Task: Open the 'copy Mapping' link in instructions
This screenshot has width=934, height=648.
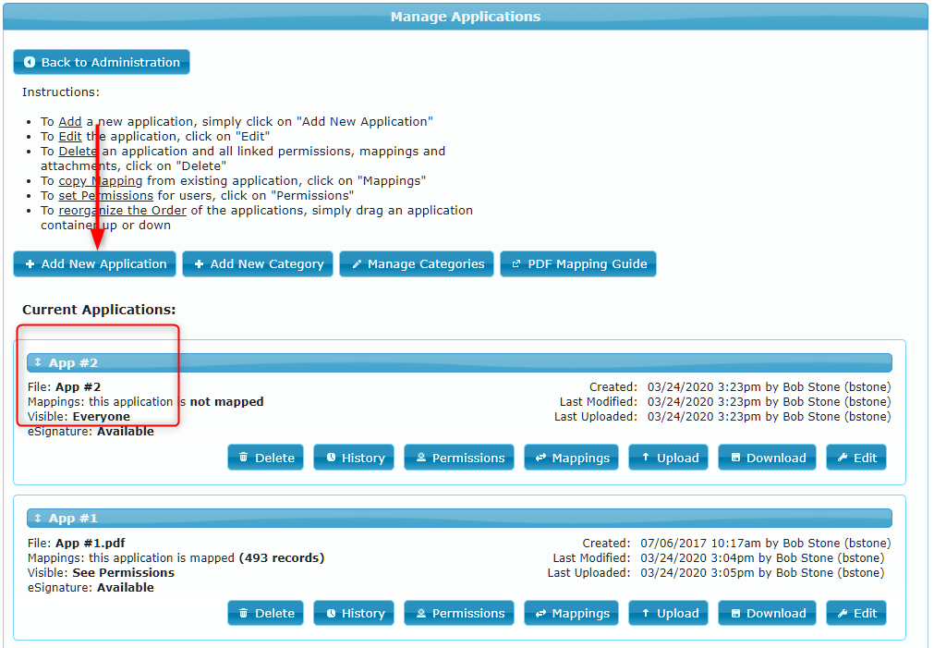Action: 100,180
